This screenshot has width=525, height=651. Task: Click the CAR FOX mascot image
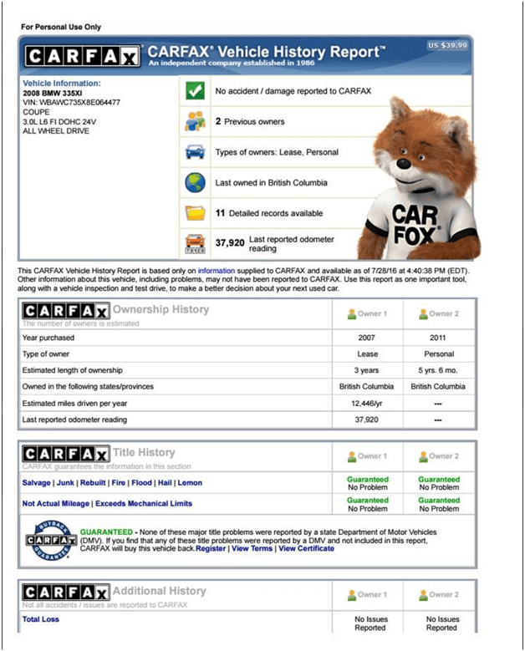(418, 179)
